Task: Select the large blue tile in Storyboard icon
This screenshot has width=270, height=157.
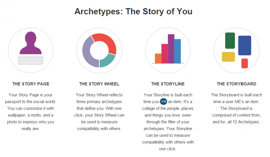Action: (244, 45)
